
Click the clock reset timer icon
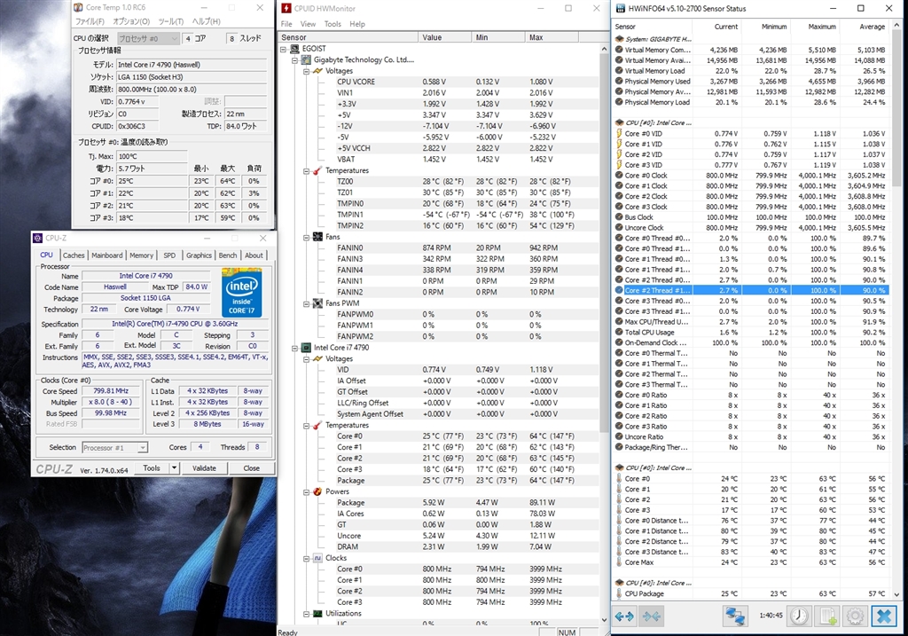pyautogui.click(x=799, y=616)
